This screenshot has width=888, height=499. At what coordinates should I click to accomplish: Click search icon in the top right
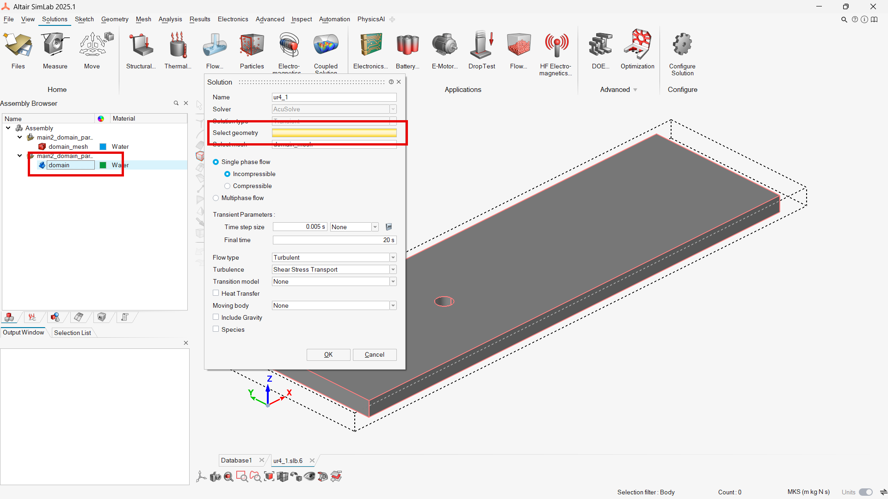coord(844,19)
